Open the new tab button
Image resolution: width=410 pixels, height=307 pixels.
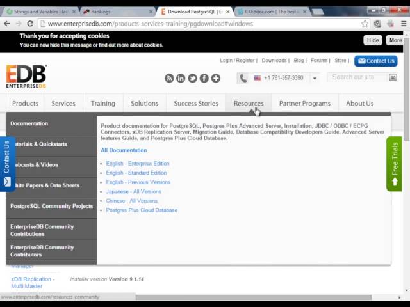tap(317, 12)
